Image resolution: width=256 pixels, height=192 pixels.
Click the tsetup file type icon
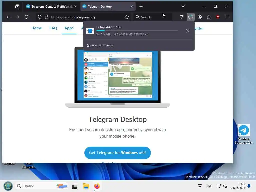pos(90,31)
